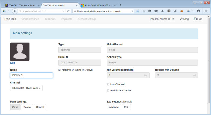Viewport: 211px width, 115px height.
Task: Click the Main Channel field showing Fixed
Action: coord(152,50)
